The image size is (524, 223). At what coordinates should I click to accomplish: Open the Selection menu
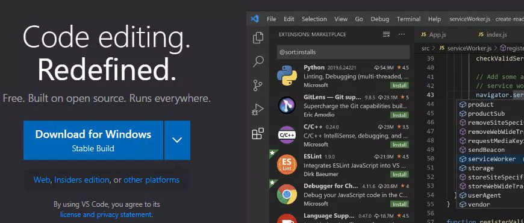click(x=314, y=19)
